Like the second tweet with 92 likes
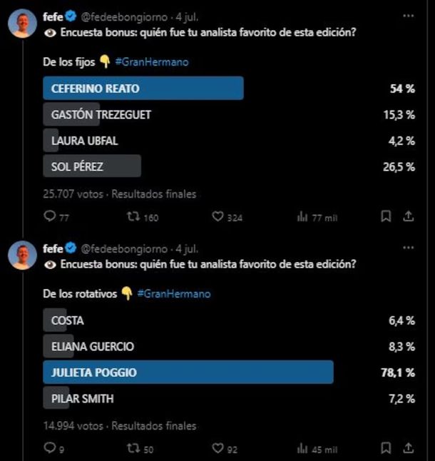This screenshot has height=461, width=435. [217, 448]
